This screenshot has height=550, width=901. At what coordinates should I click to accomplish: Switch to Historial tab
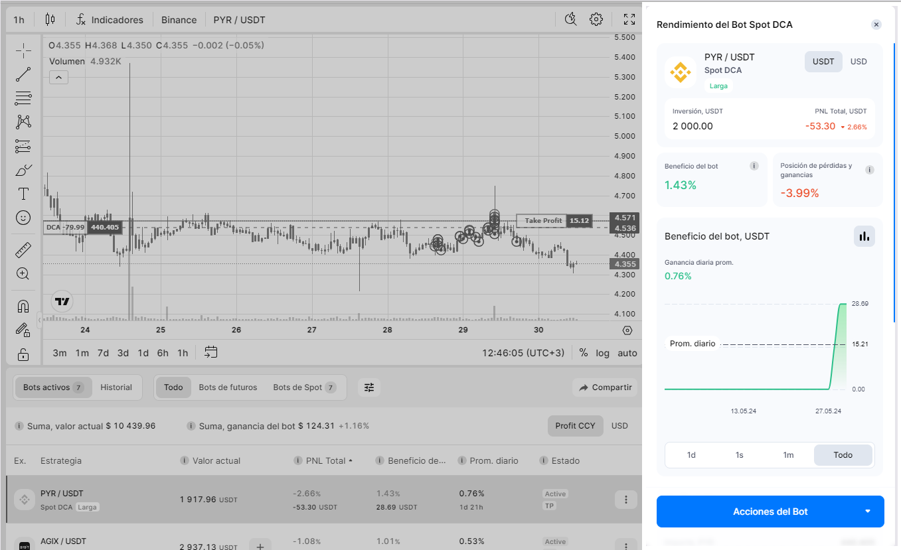[x=116, y=387]
